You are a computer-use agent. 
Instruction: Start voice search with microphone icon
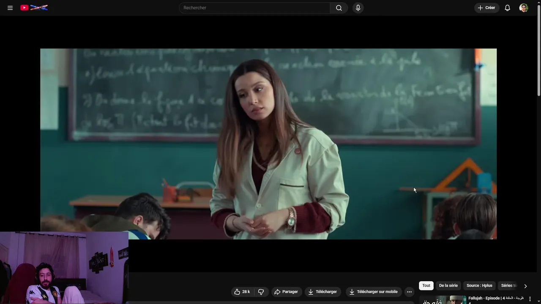(358, 8)
